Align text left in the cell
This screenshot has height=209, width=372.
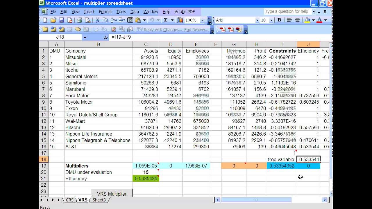pyautogui.click(x=289, y=20)
